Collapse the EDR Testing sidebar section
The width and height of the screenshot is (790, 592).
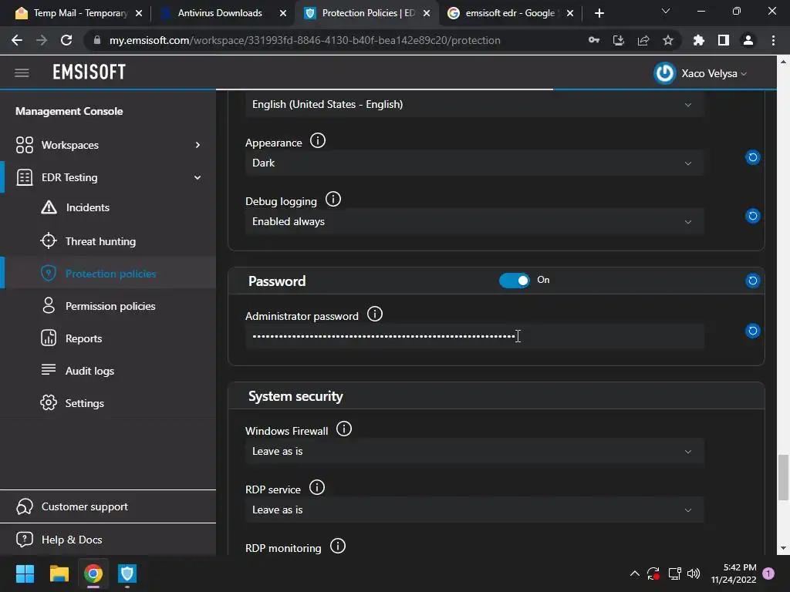pyautogui.click(x=108, y=177)
